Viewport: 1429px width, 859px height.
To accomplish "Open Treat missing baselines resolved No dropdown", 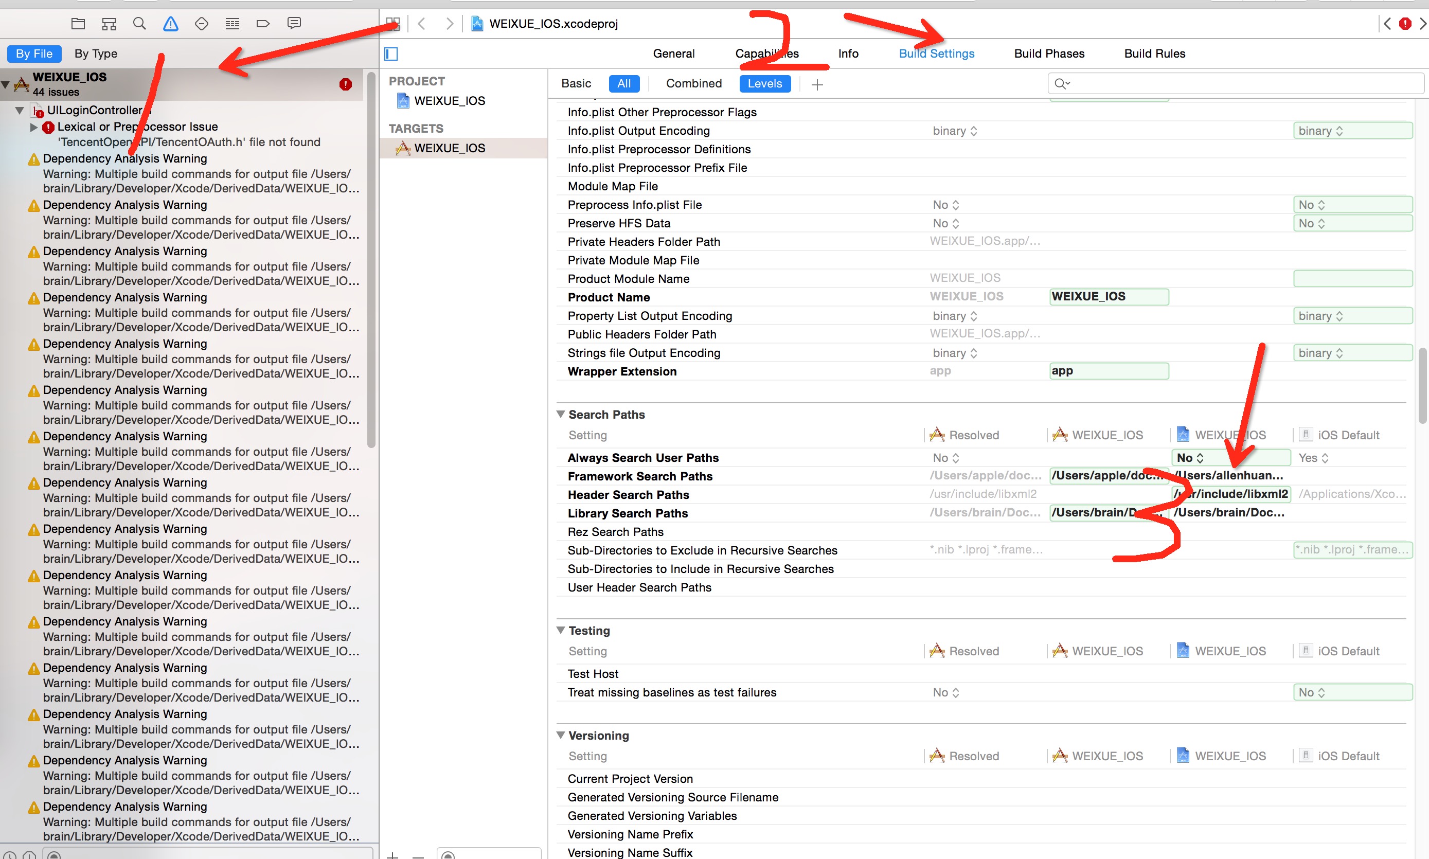I will (945, 692).
